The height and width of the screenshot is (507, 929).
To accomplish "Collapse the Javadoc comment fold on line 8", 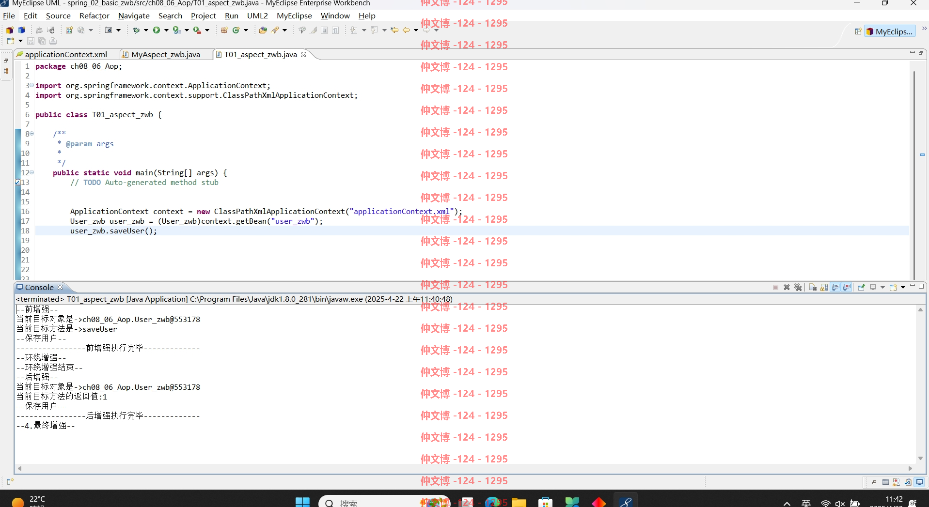I will click(x=32, y=134).
